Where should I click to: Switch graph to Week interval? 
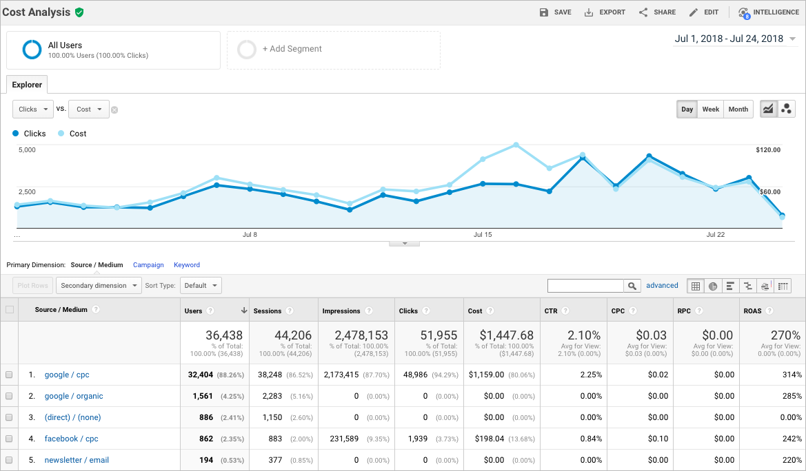click(710, 109)
